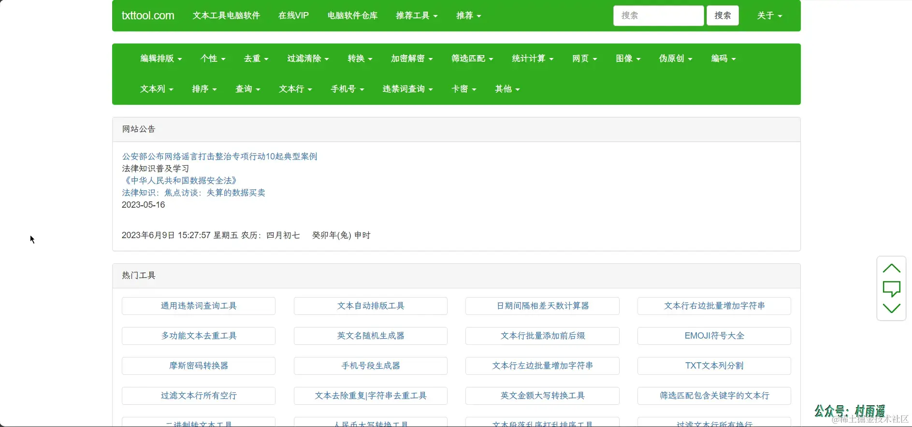Click the scroll-to-bottom down arrow icon
This screenshot has width=912, height=427.
pyautogui.click(x=891, y=308)
